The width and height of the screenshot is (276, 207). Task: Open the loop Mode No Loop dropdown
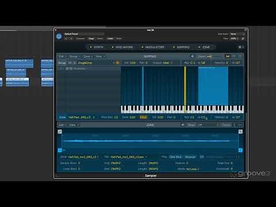(193, 169)
